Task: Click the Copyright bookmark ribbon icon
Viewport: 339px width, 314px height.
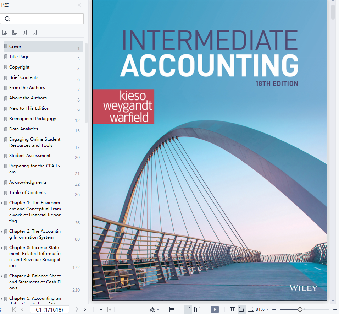Action: pos(6,67)
